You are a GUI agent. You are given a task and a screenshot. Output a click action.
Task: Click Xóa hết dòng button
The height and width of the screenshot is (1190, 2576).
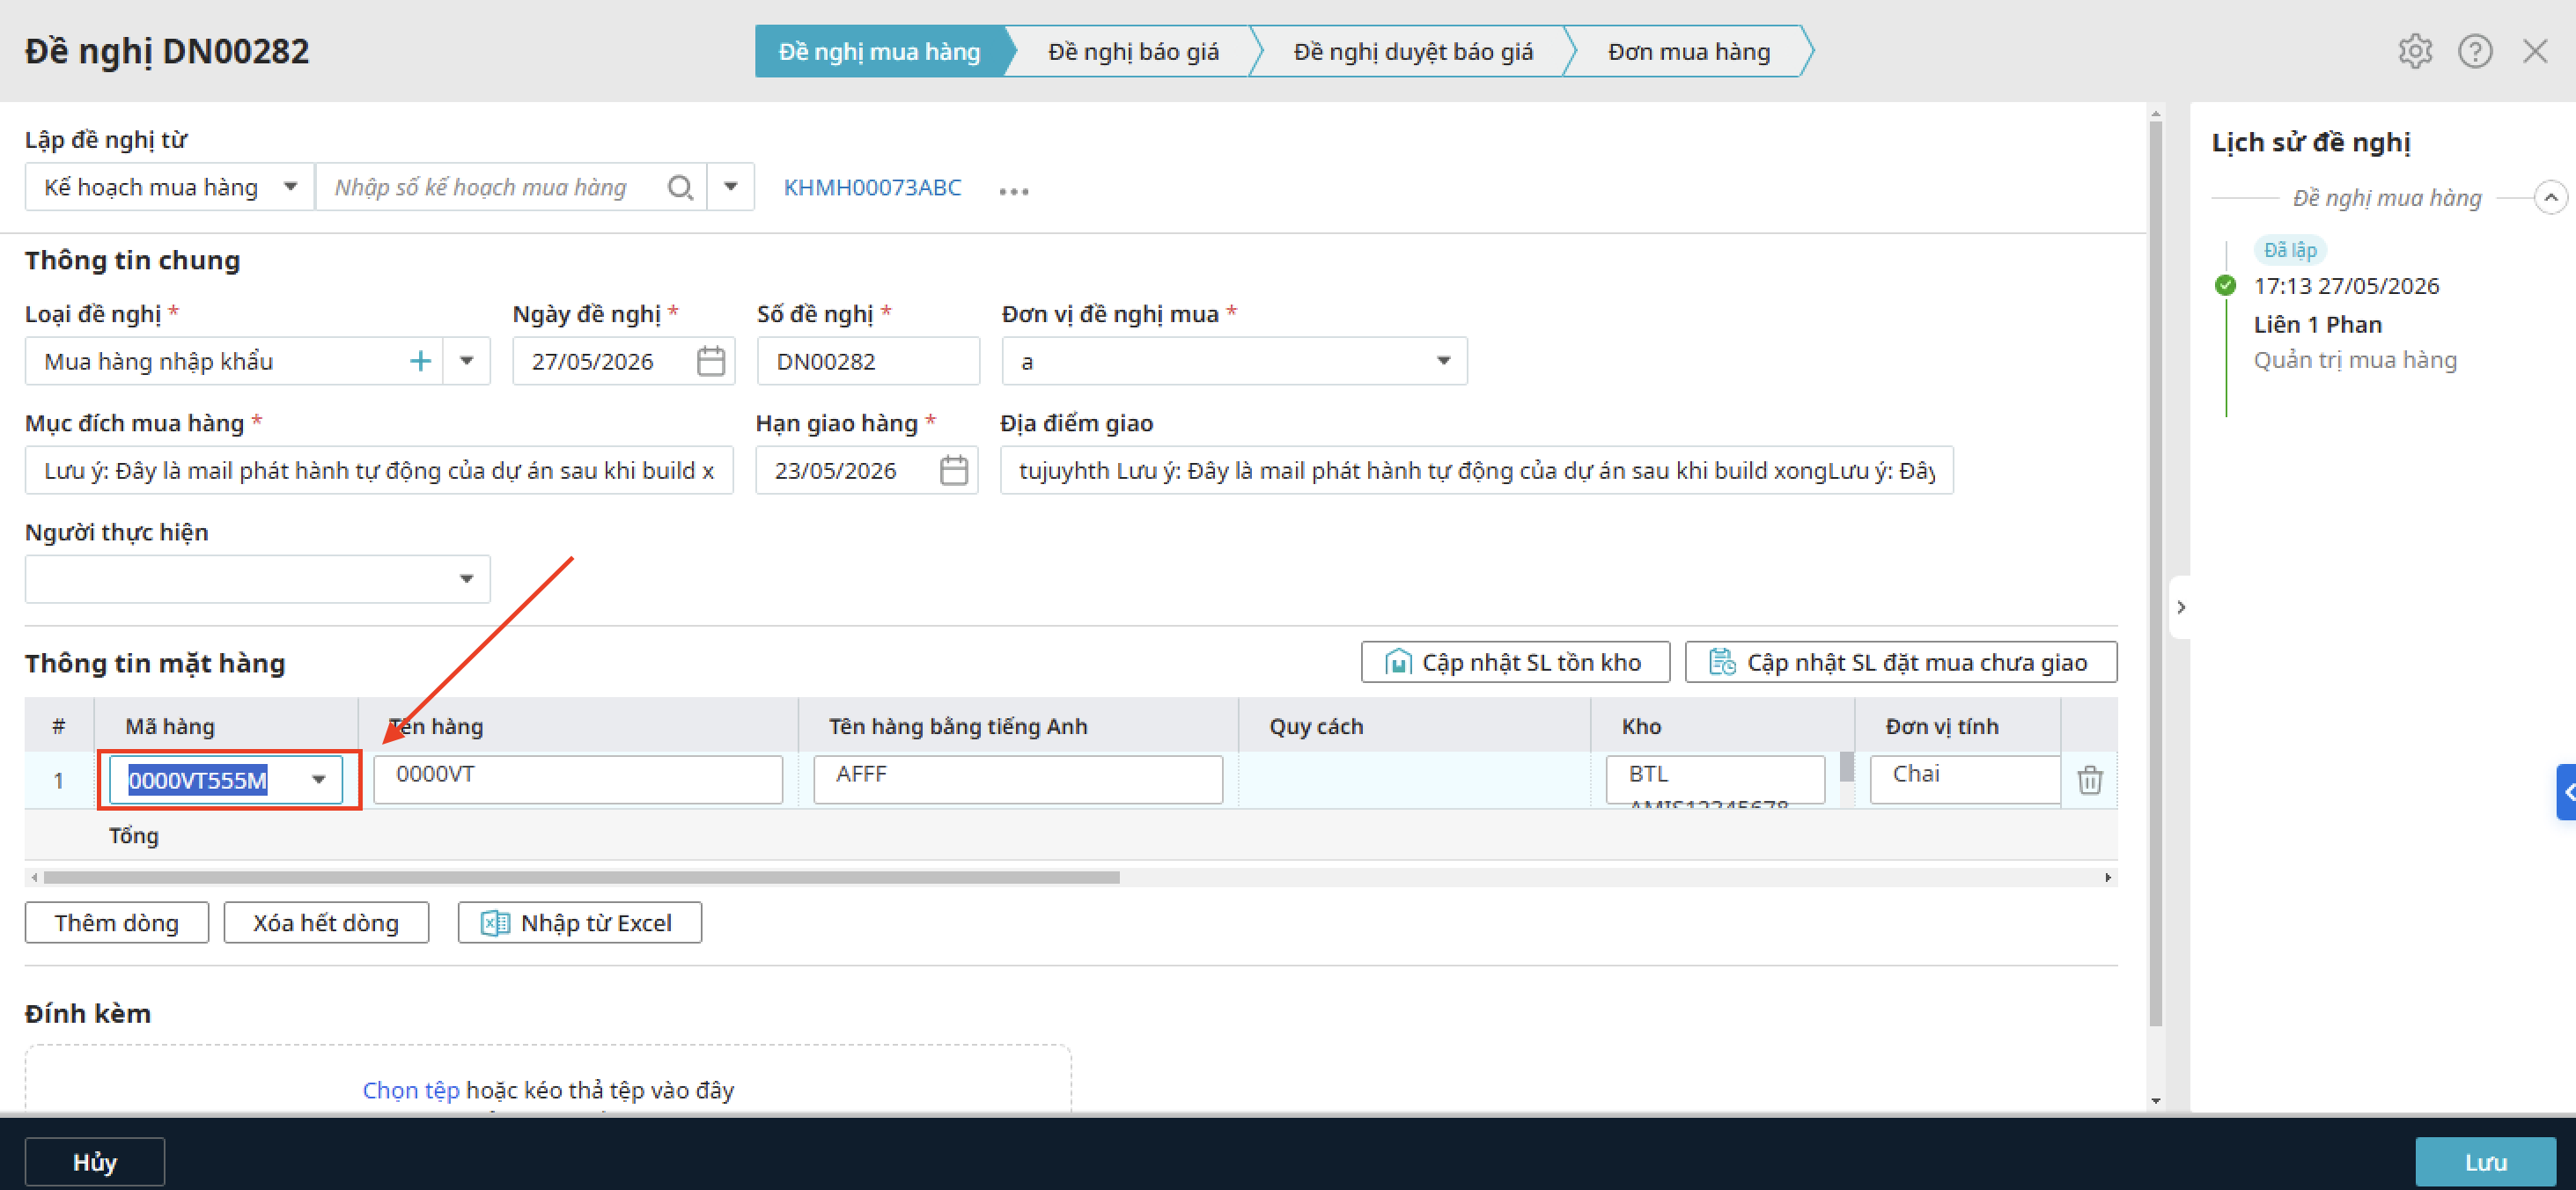click(326, 922)
